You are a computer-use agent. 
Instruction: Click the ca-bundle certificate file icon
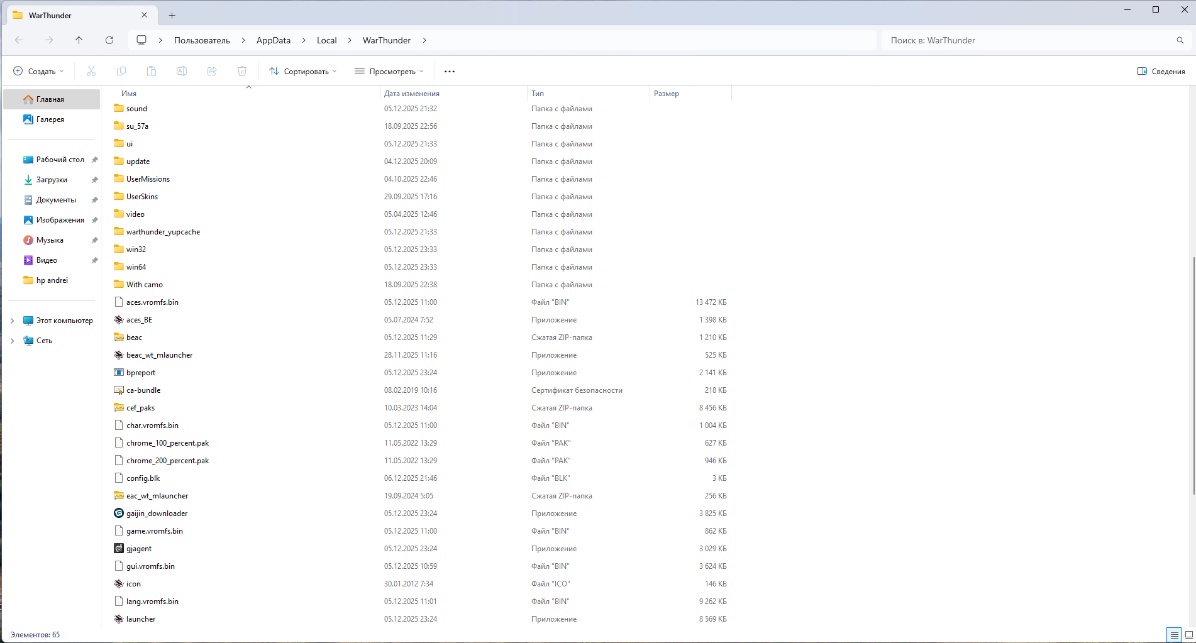coord(119,390)
